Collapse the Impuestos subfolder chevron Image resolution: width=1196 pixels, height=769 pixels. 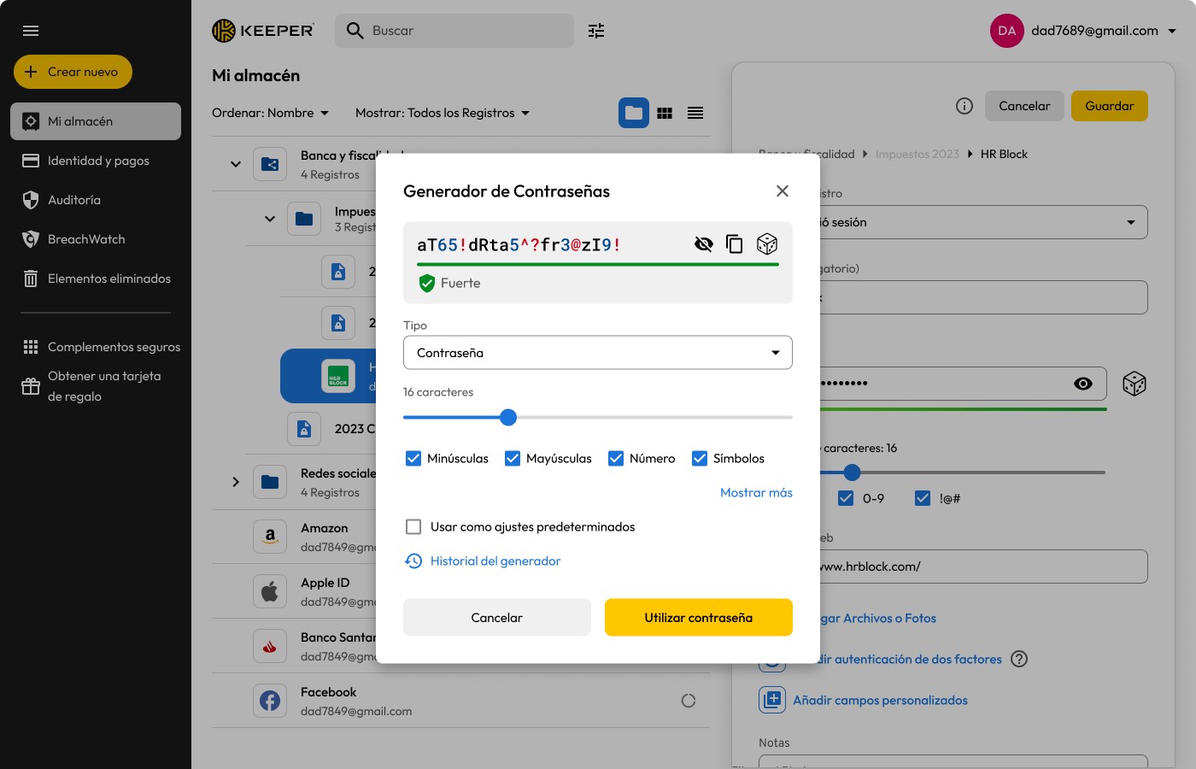[x=270, y=219]
